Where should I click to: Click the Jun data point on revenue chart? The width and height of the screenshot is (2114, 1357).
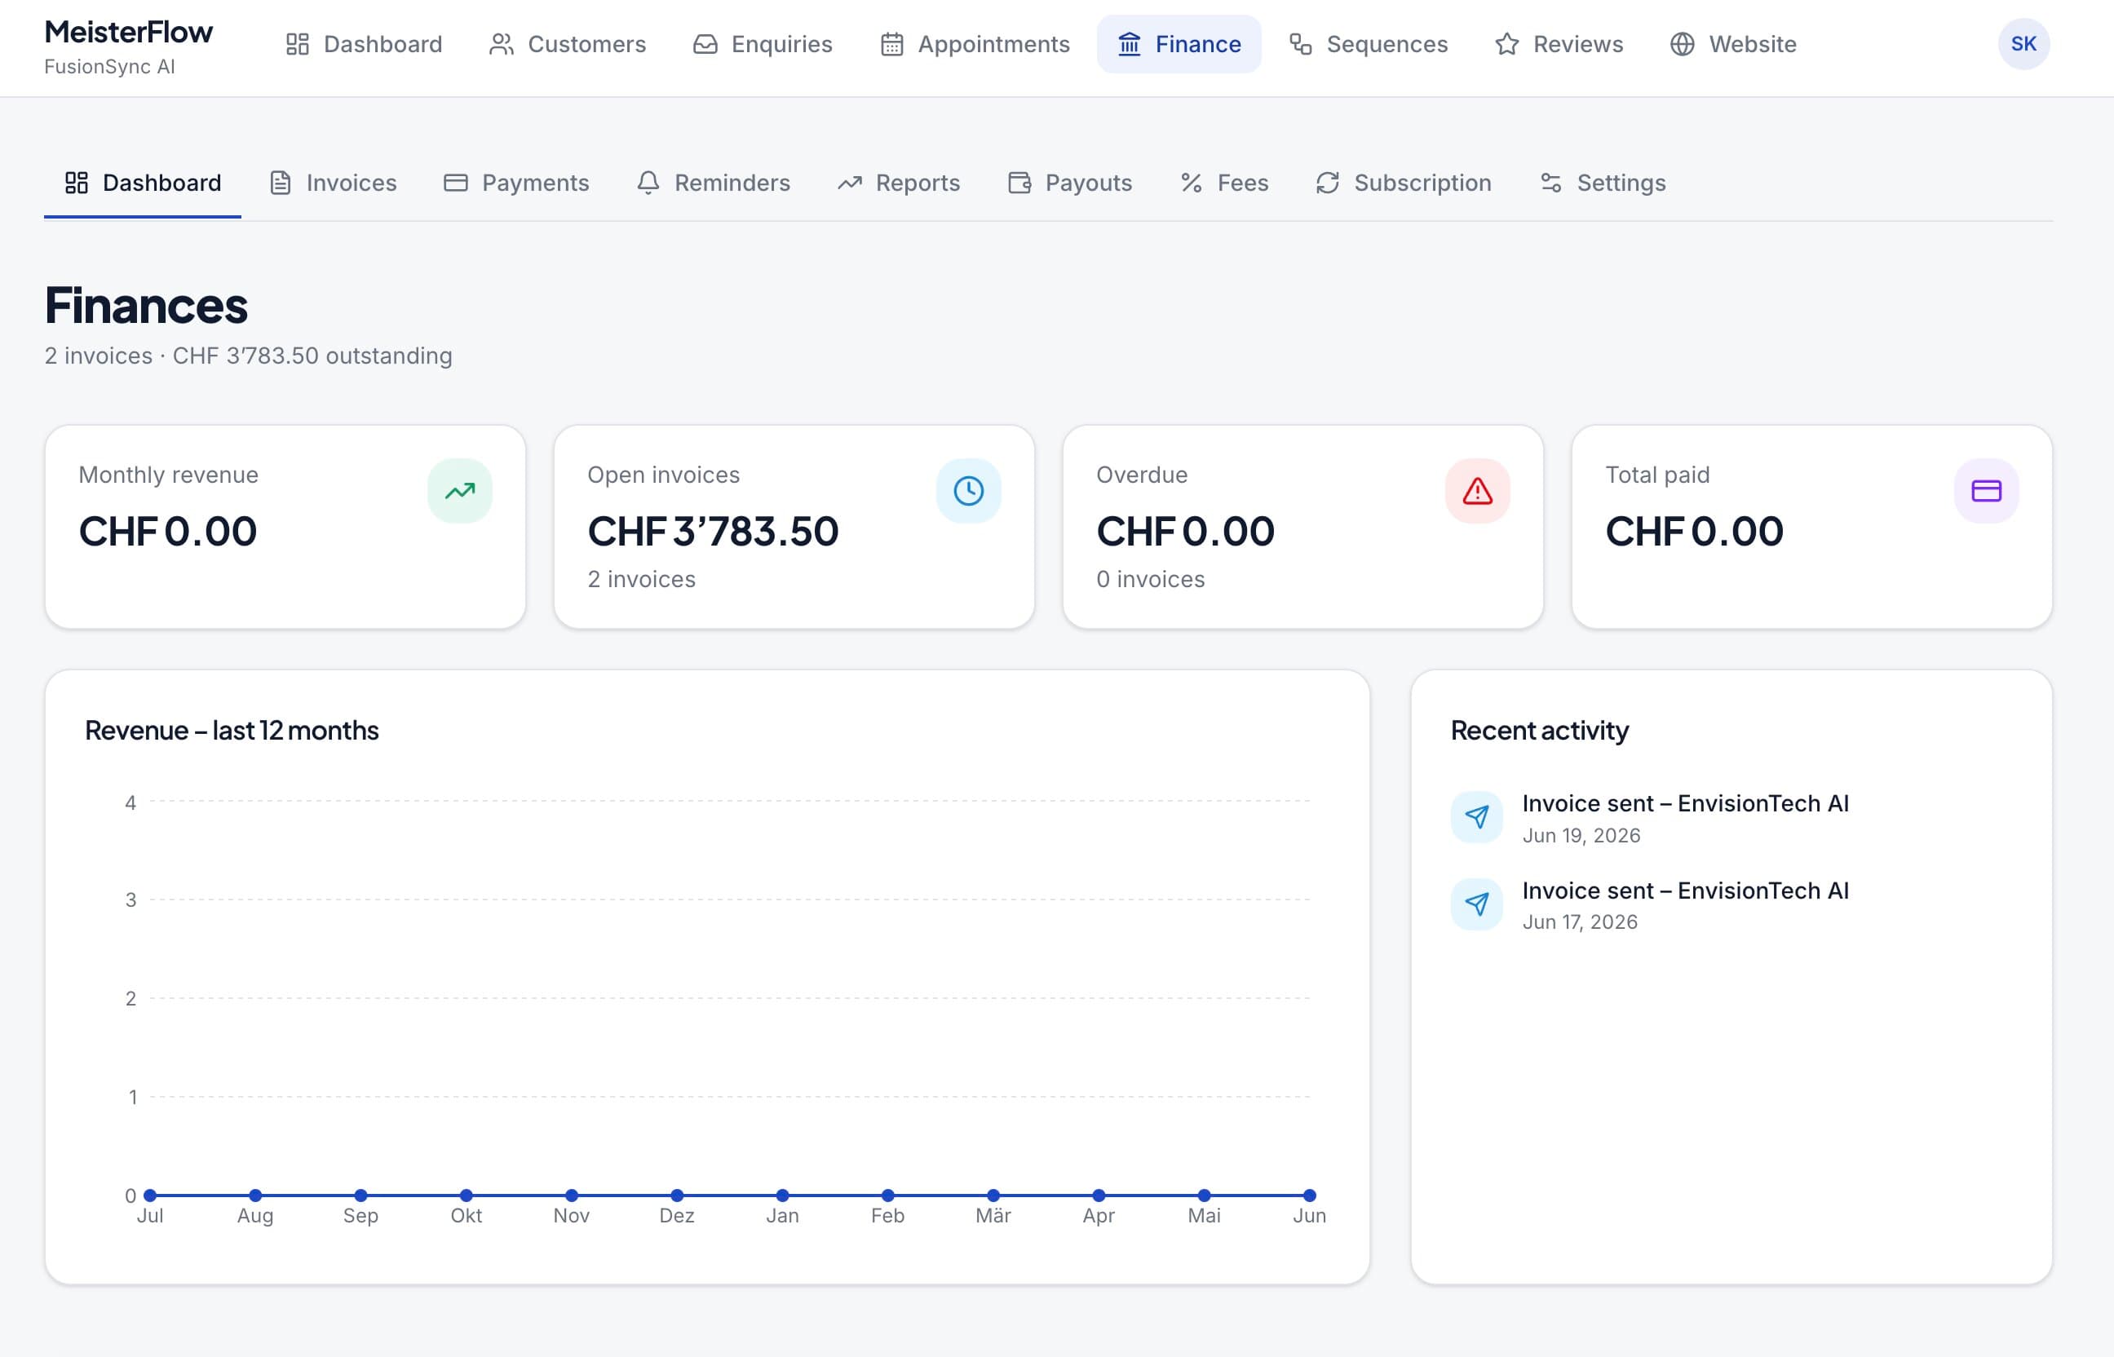coord(1310,1196)
